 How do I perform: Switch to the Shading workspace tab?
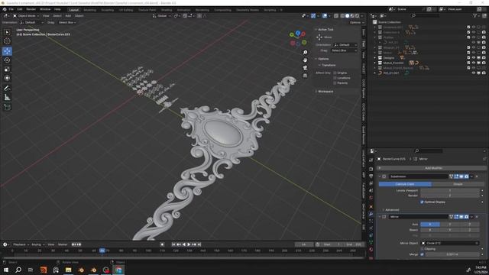(x=167, y=10)
